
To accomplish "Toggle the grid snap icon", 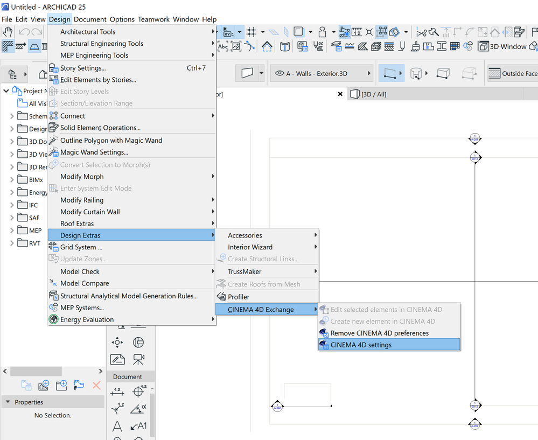I will tap(251, 32).
